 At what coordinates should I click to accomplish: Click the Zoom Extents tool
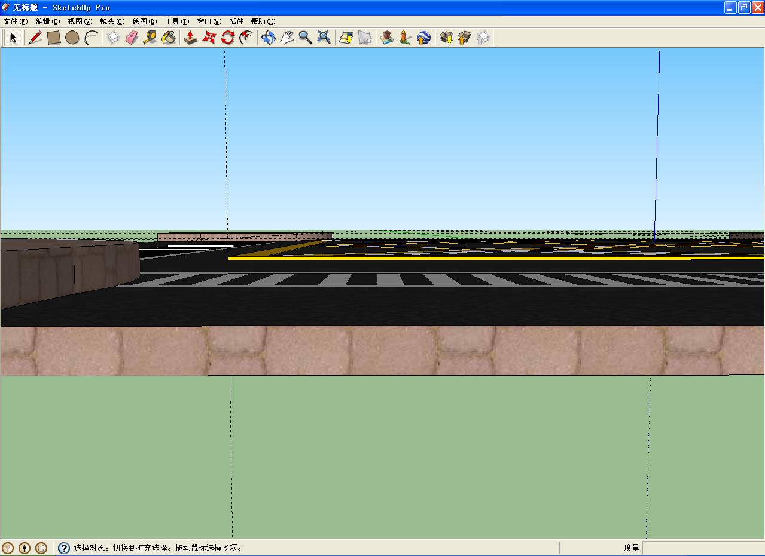click(324, 38)
